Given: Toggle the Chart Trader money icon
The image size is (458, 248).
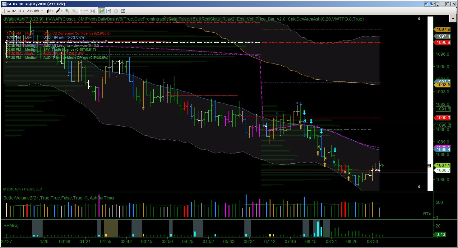Looking at the screenshot, I should pos(101,11).
